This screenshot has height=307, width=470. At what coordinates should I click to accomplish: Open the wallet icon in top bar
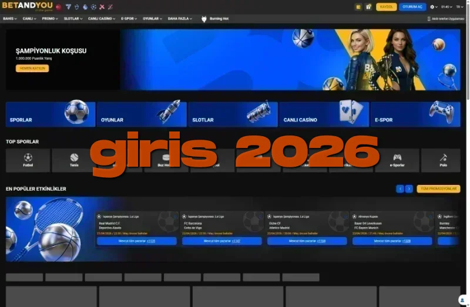coord(358,7)
